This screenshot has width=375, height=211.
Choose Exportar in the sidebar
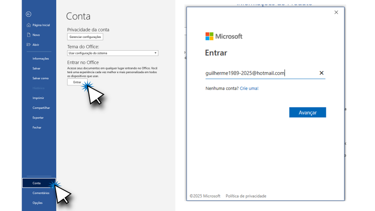38,118
